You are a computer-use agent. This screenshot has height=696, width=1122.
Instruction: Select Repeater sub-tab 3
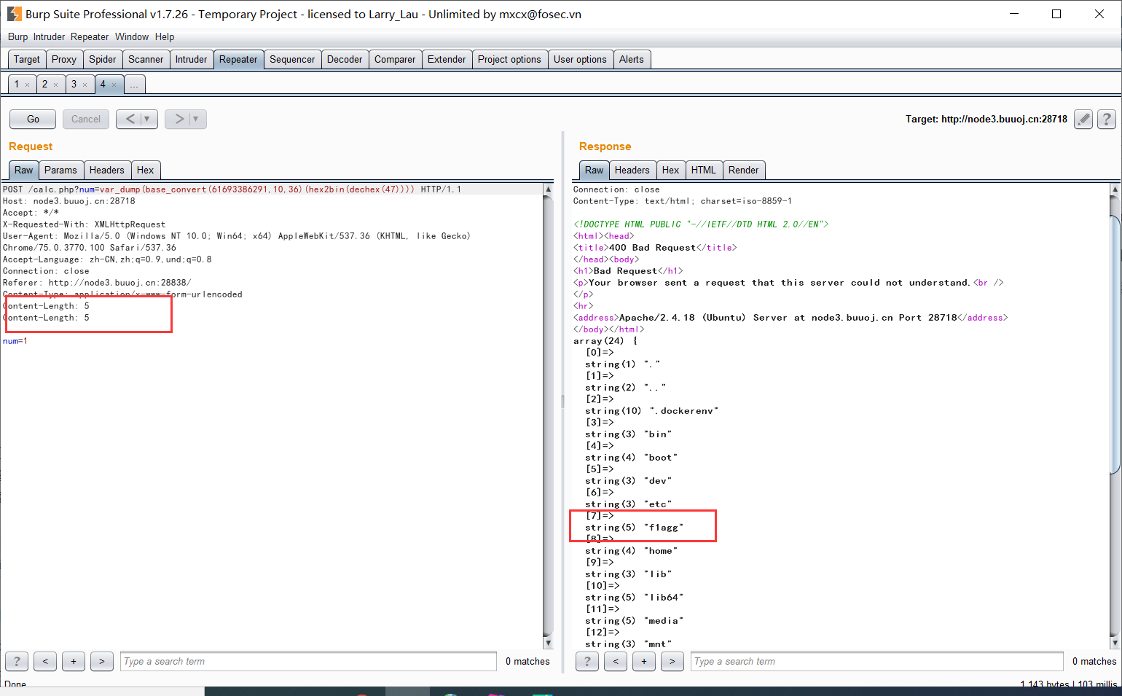(74, 85)
